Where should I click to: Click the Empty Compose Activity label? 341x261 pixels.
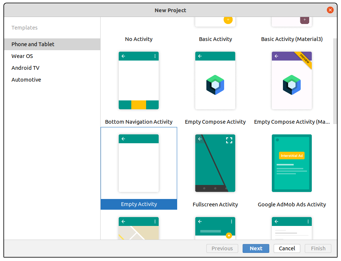pos(215,122)
